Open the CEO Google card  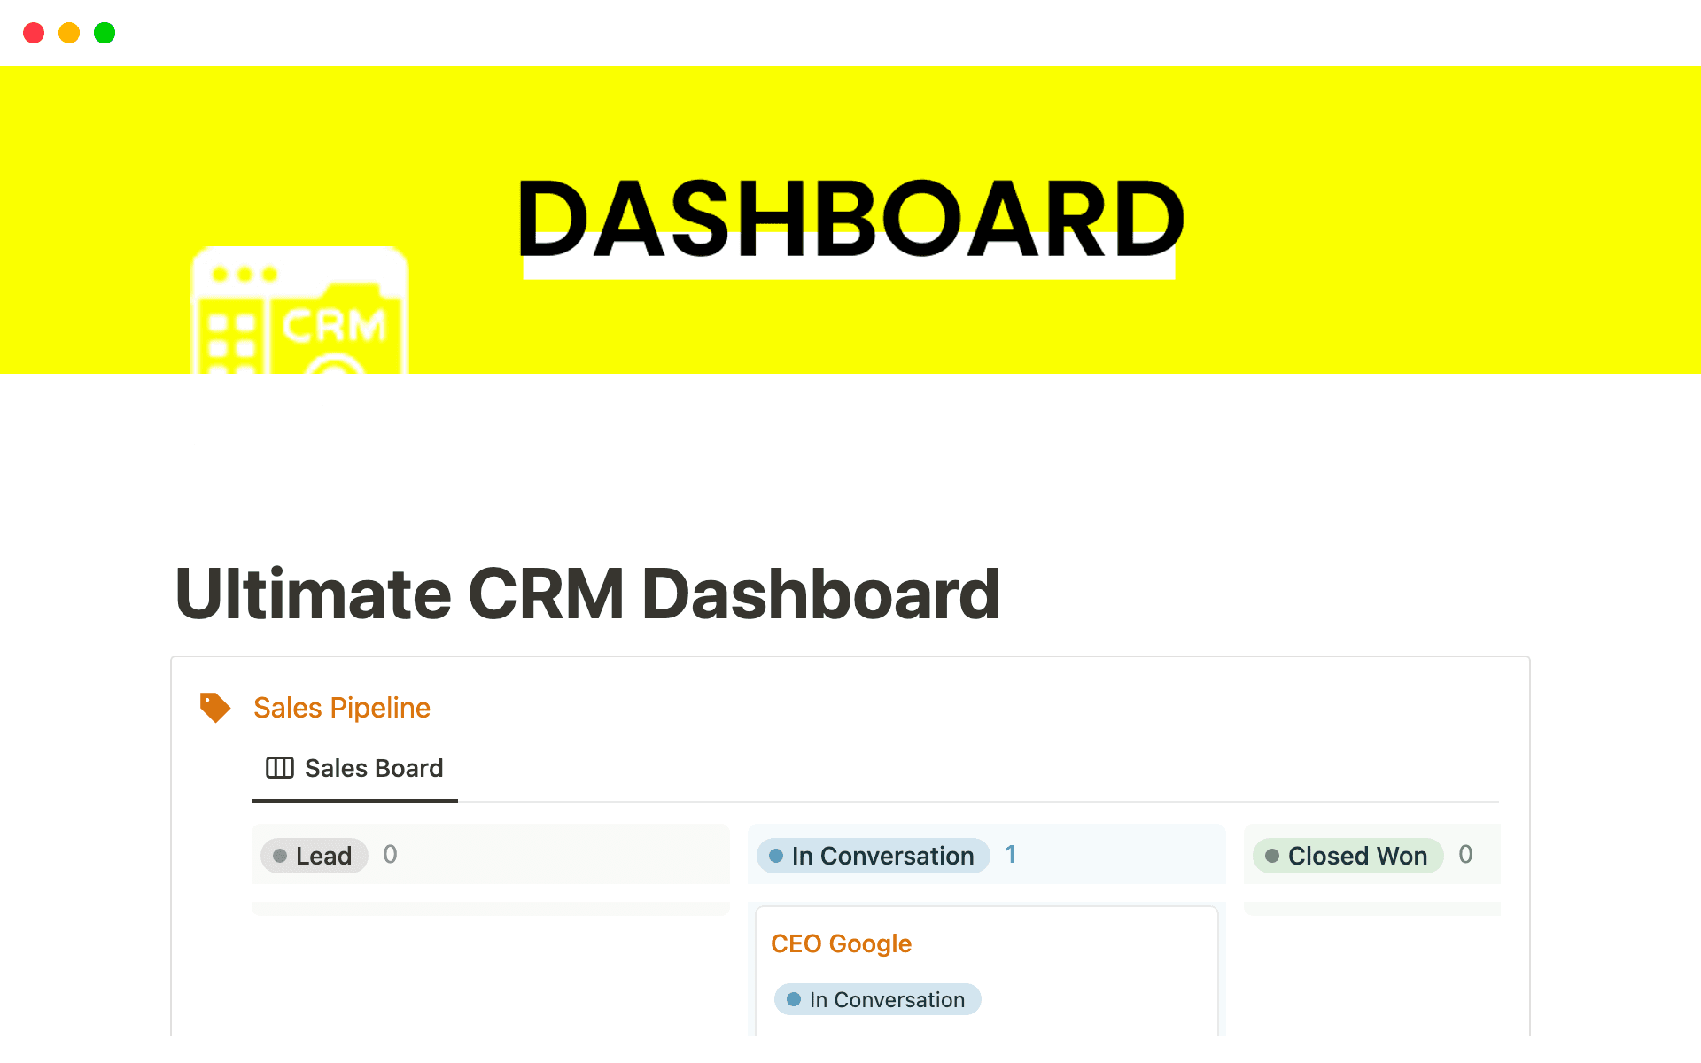841,943
